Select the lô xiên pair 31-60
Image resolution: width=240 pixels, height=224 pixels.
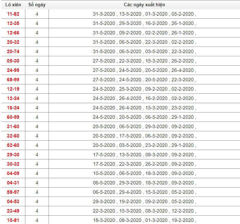pyautogui.click(x=13, y=126)
